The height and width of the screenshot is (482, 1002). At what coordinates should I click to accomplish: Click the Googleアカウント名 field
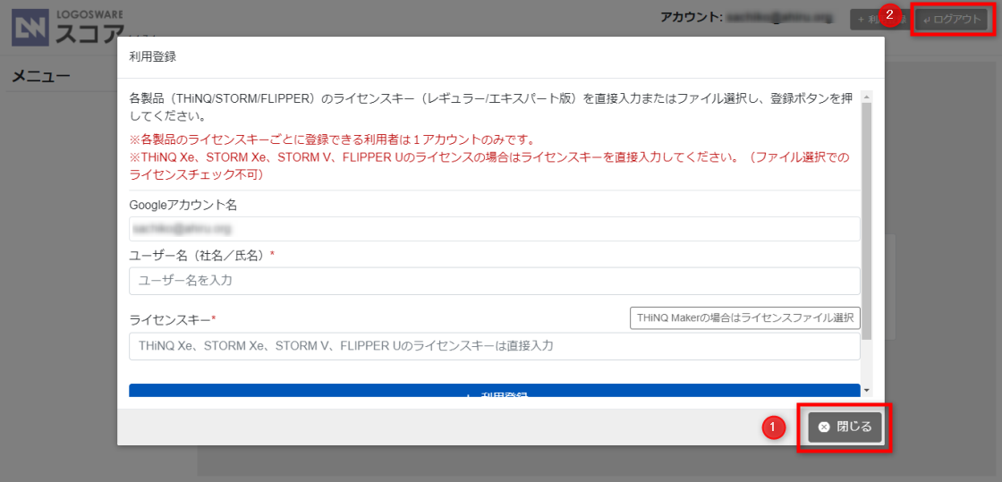coord(494,229)
